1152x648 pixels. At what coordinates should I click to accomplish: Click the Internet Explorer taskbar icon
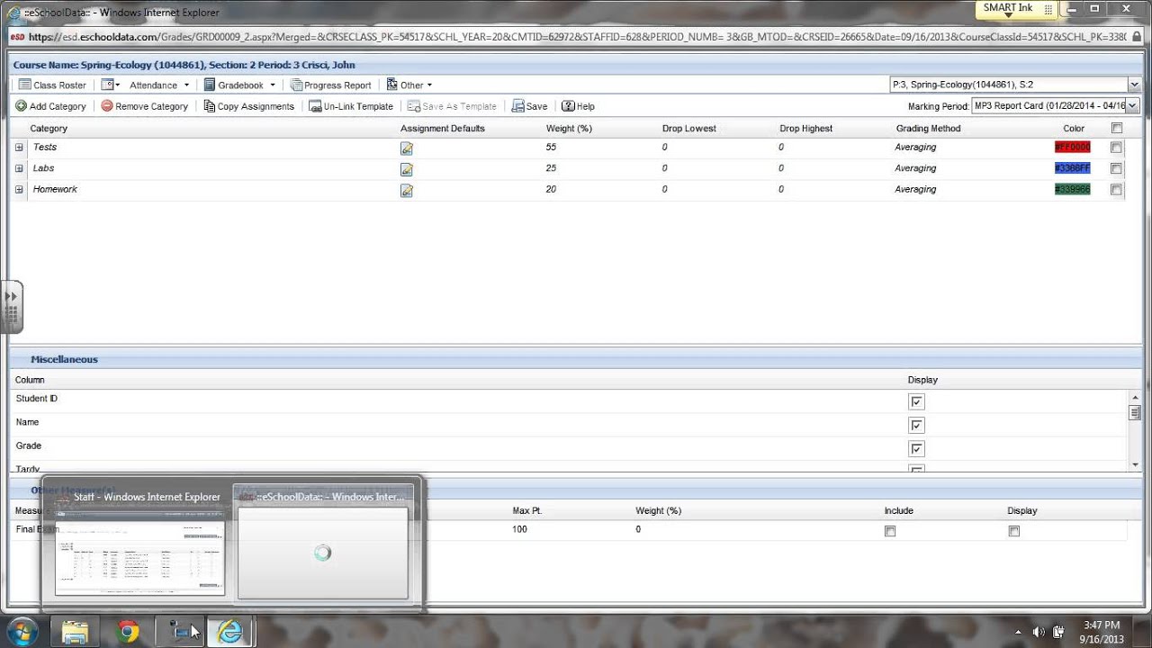230,632
